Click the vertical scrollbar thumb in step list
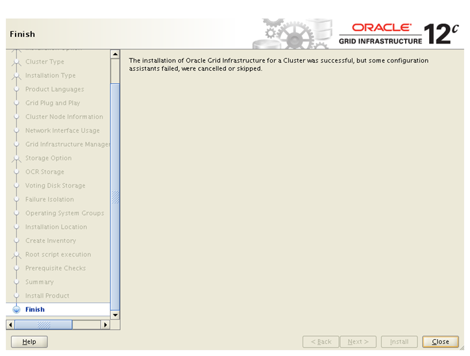Viewport: 470px width, 356px height. click(115, 197)
